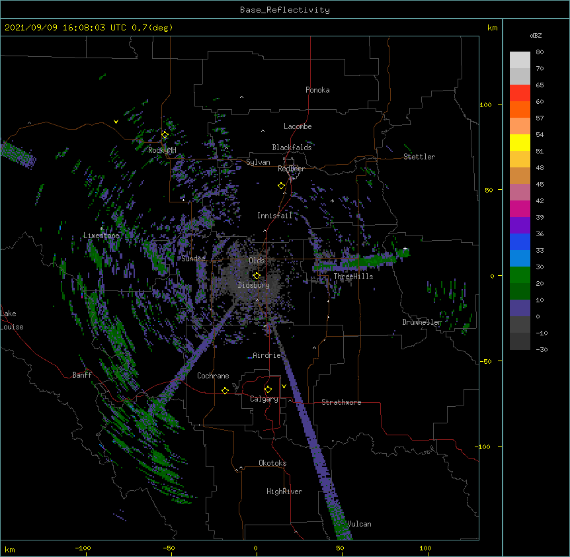Viewport: 570px width, 557px height.
Task: Click the Sylvan label
Action: [x=258, y=162]
